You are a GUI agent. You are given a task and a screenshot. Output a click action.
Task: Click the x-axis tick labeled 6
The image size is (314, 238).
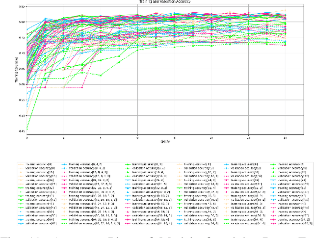click(x=137, y=139)
